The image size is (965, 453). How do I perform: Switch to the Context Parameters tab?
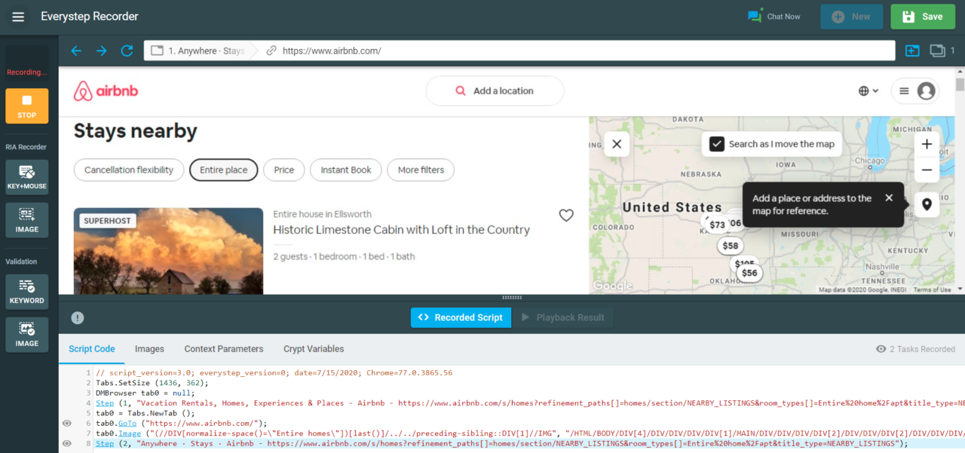[223, 349]
